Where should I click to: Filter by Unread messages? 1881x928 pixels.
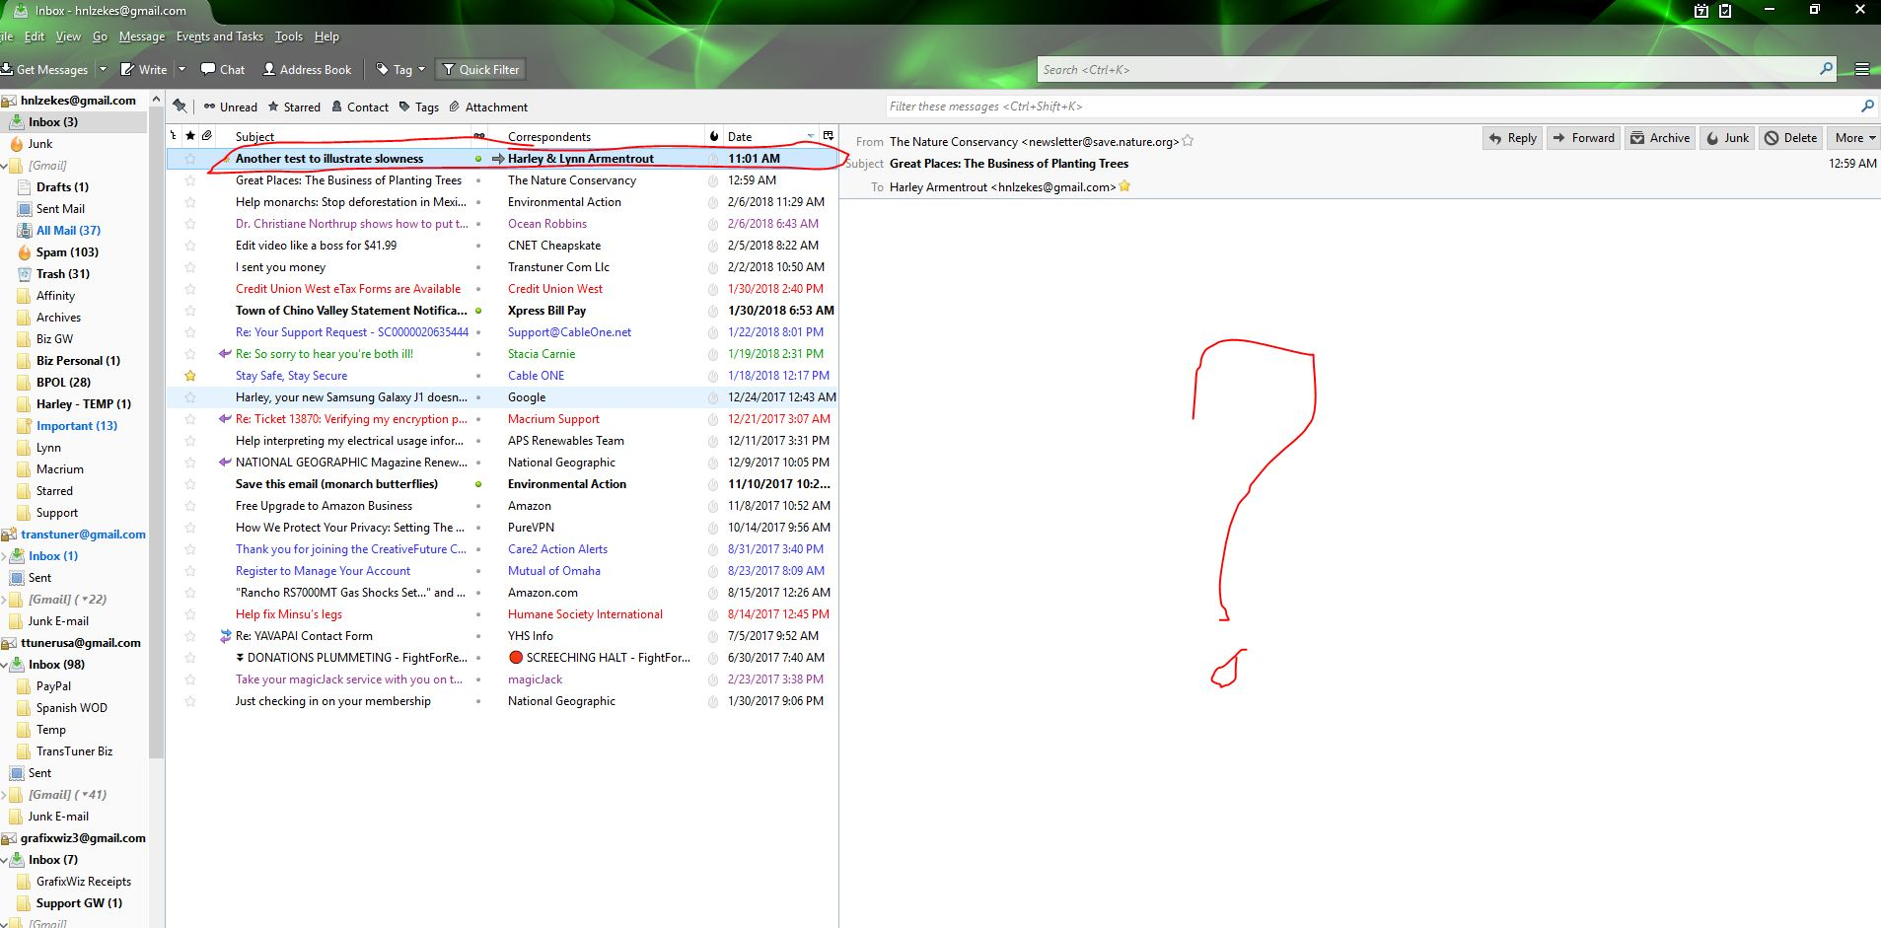[231, 107]
